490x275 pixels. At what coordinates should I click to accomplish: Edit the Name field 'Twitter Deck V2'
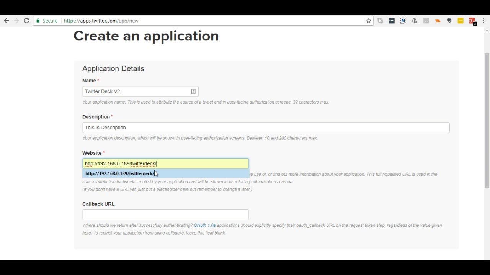pos(140,91)
